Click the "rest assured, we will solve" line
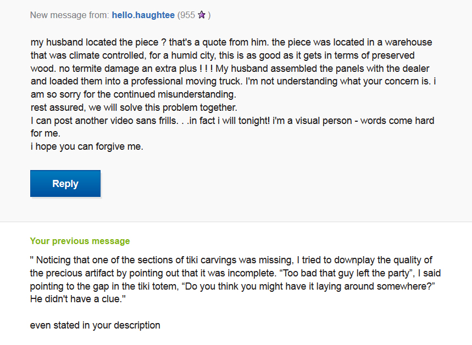The height and width of the screenshot is (345, 472). (134, 107)
